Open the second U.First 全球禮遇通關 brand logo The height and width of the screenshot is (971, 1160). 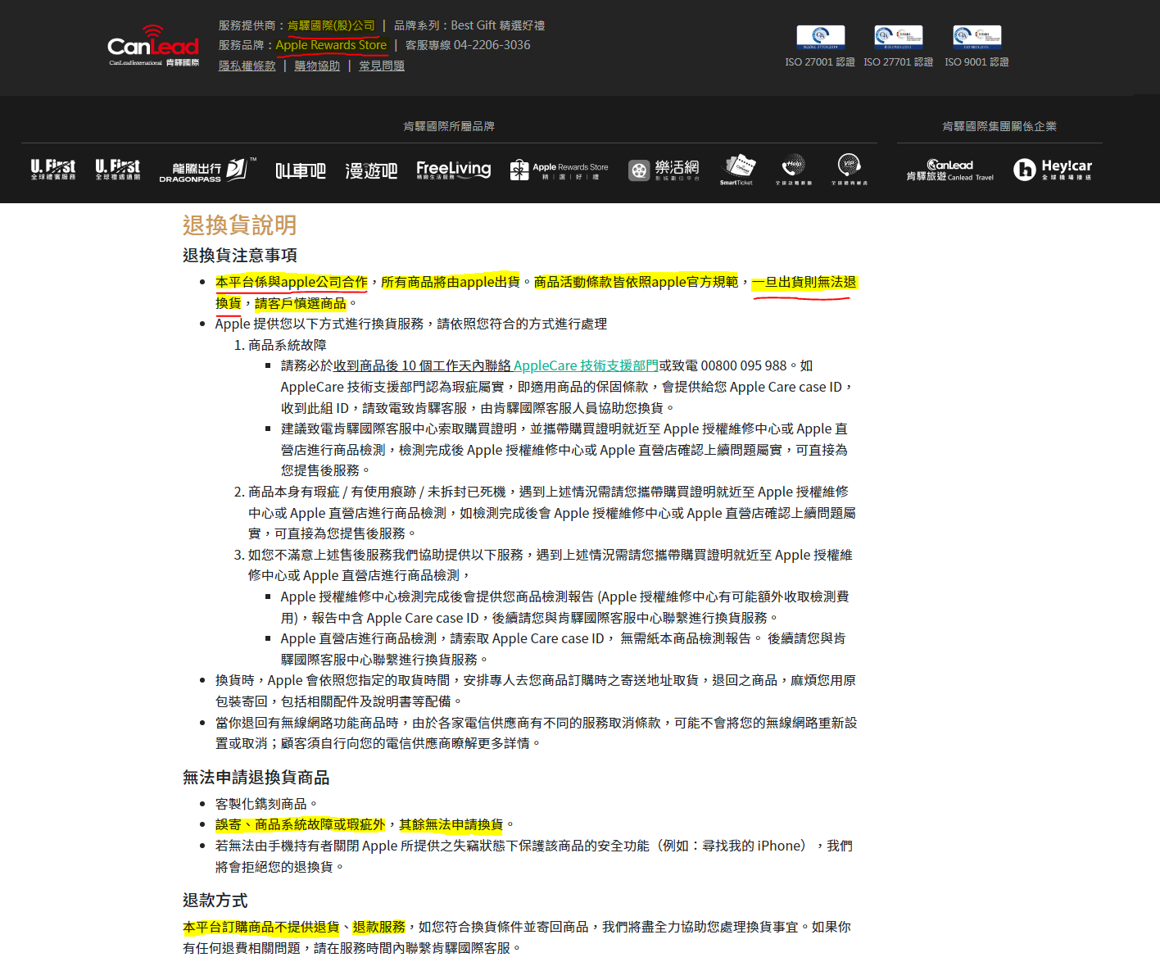tap(117, 170)
